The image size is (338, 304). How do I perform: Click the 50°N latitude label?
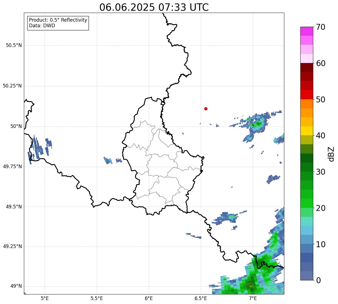(x=16, y=126)
